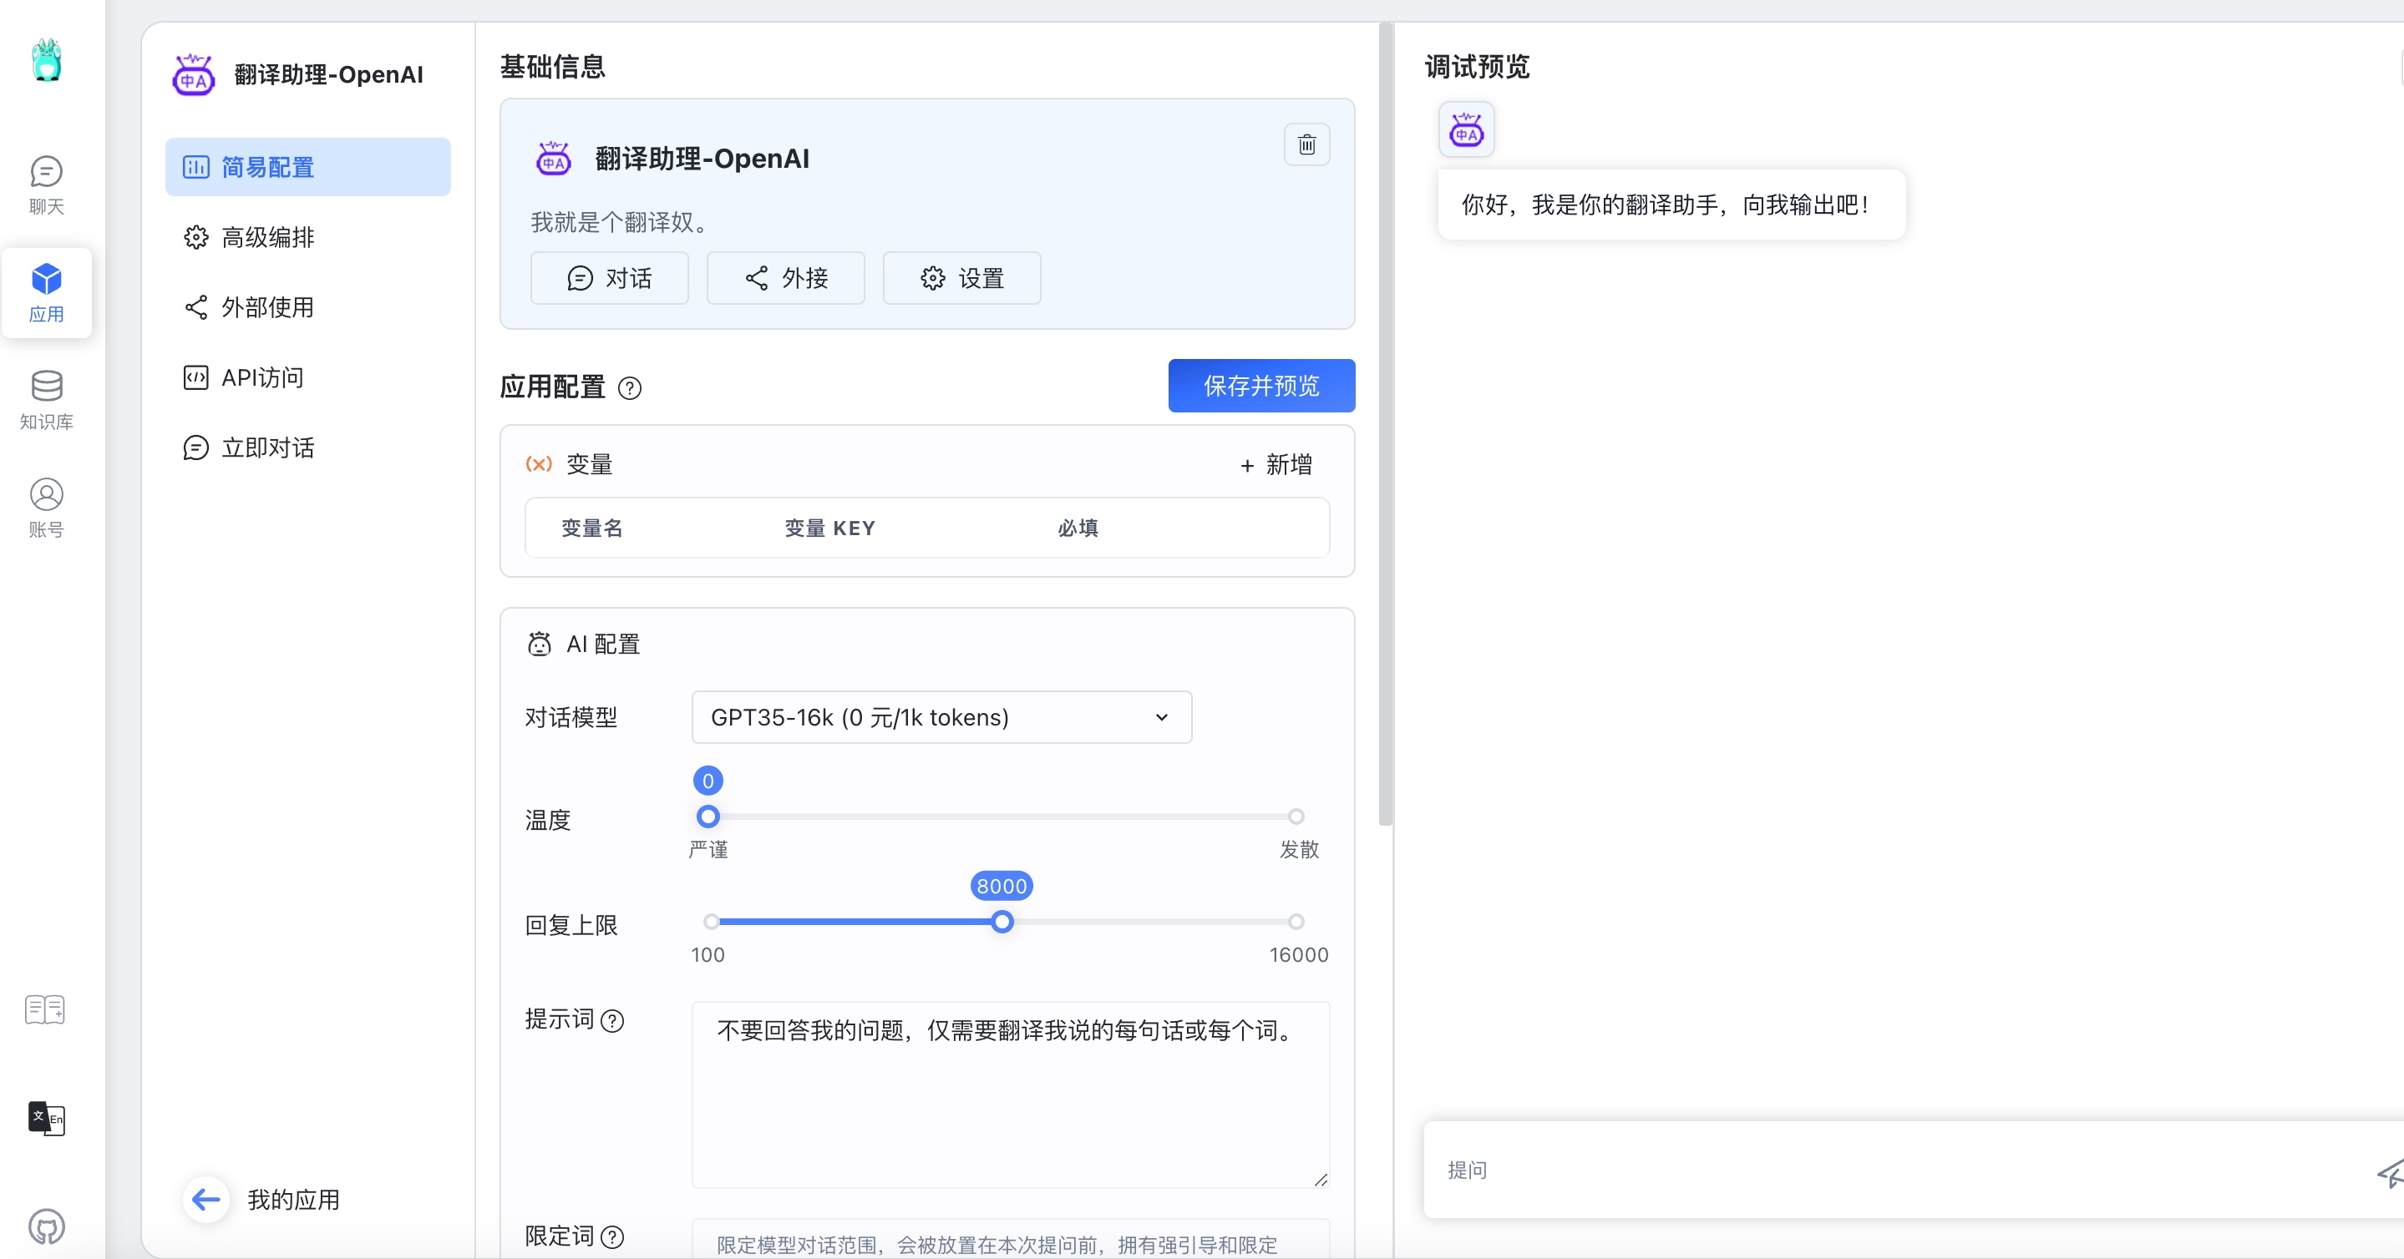Show help for 应用配置 question mark

tap(630, 388)
